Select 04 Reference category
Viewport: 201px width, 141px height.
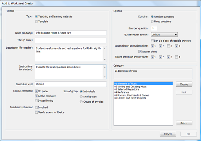click(x=143, y=92)
